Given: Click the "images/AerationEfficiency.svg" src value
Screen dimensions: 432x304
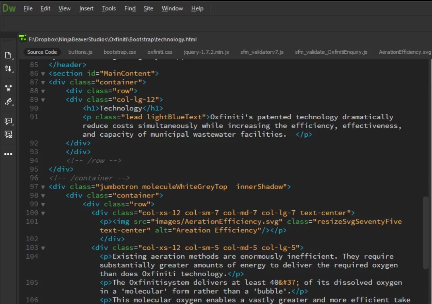Looking at the screenshot, I should [217, 222].
